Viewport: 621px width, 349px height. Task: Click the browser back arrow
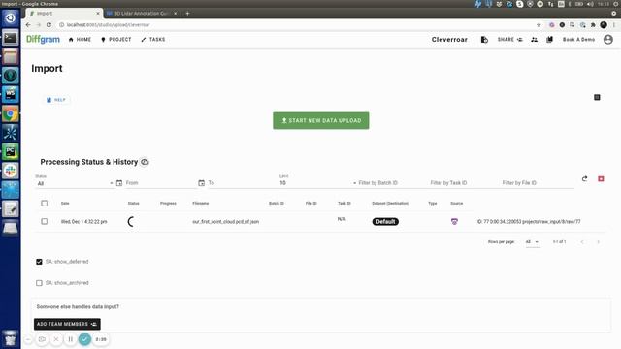click(28, 24)
